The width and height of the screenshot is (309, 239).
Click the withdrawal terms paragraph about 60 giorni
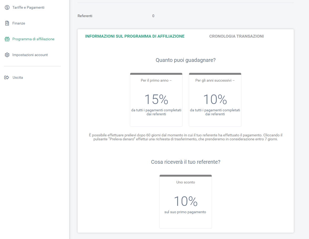pyautogui.click(x=186, y=137)
